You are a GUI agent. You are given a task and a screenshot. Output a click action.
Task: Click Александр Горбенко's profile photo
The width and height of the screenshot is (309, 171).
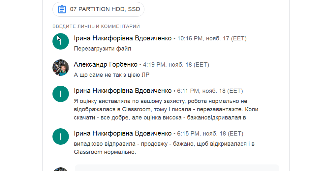[61, 68]
